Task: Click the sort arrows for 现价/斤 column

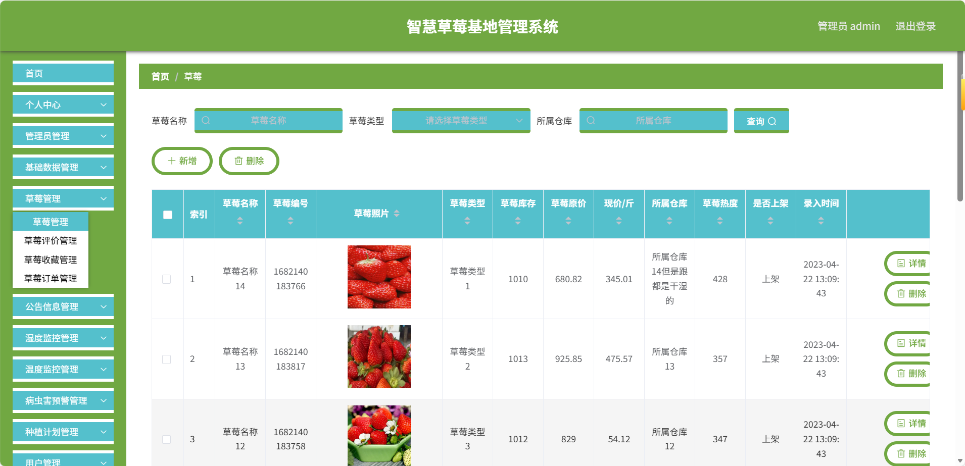Action: coord(619,221)
